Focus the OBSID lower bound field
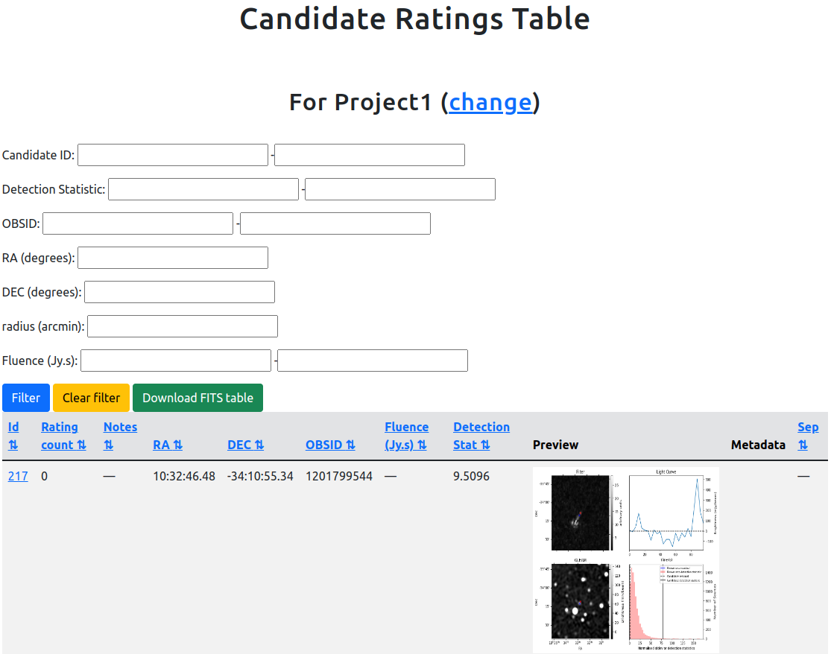The image size is (831, 654). (x=138, y=223)
